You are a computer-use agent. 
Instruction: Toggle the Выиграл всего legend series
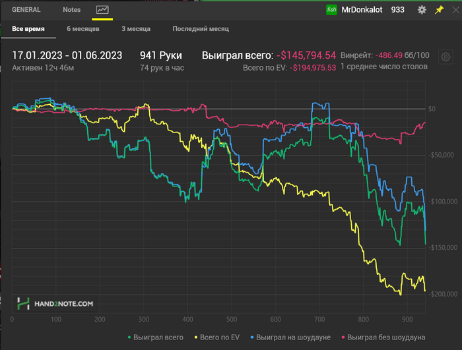[155, 337]
